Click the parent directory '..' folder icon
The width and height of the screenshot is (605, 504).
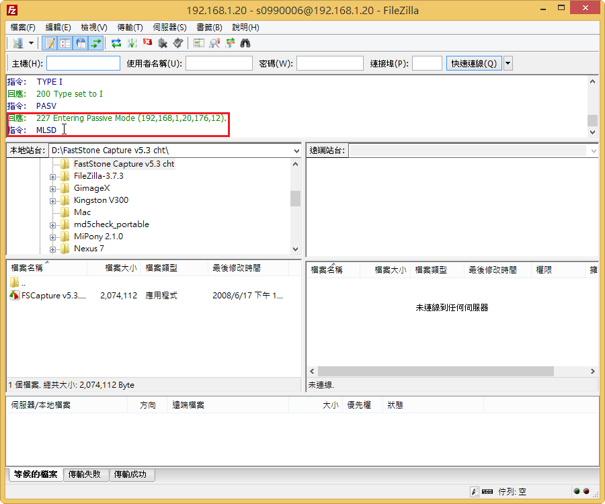[14, 282]
